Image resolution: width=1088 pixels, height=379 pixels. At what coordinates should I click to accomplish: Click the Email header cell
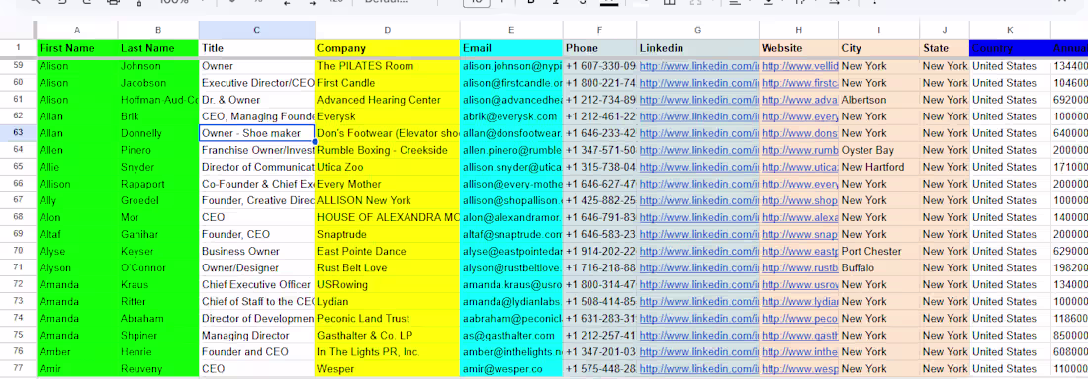coord(511,48)
